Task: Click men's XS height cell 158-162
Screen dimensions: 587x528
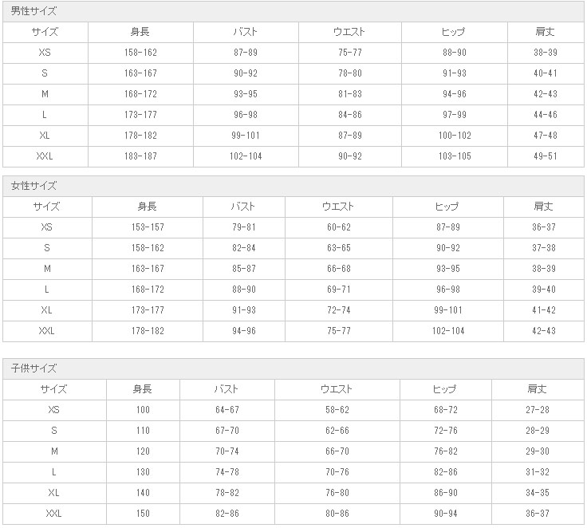Action: coord(140,53)
